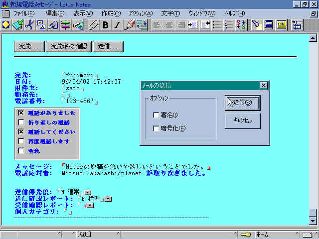This screenshot has width=319, height=239.
Task: Apply numbered list formatting icon
Action: [x=229, y=25]
